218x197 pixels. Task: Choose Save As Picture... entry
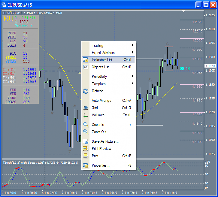tap(108, 141)
